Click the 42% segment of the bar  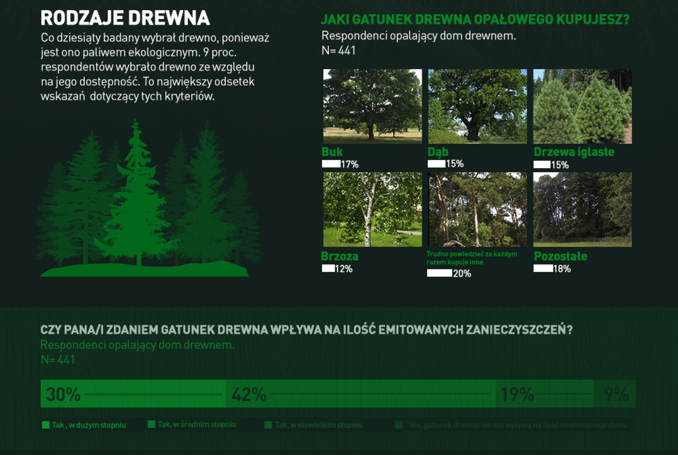pos(361,394)
